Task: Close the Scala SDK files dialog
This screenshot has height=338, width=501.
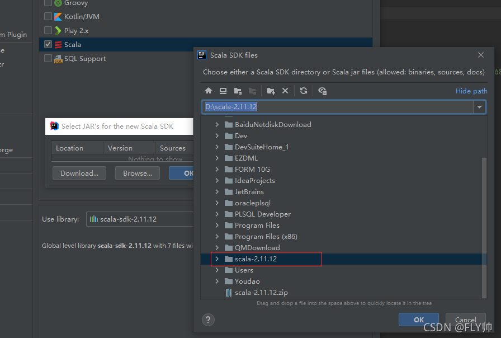Action: point(480,55)
